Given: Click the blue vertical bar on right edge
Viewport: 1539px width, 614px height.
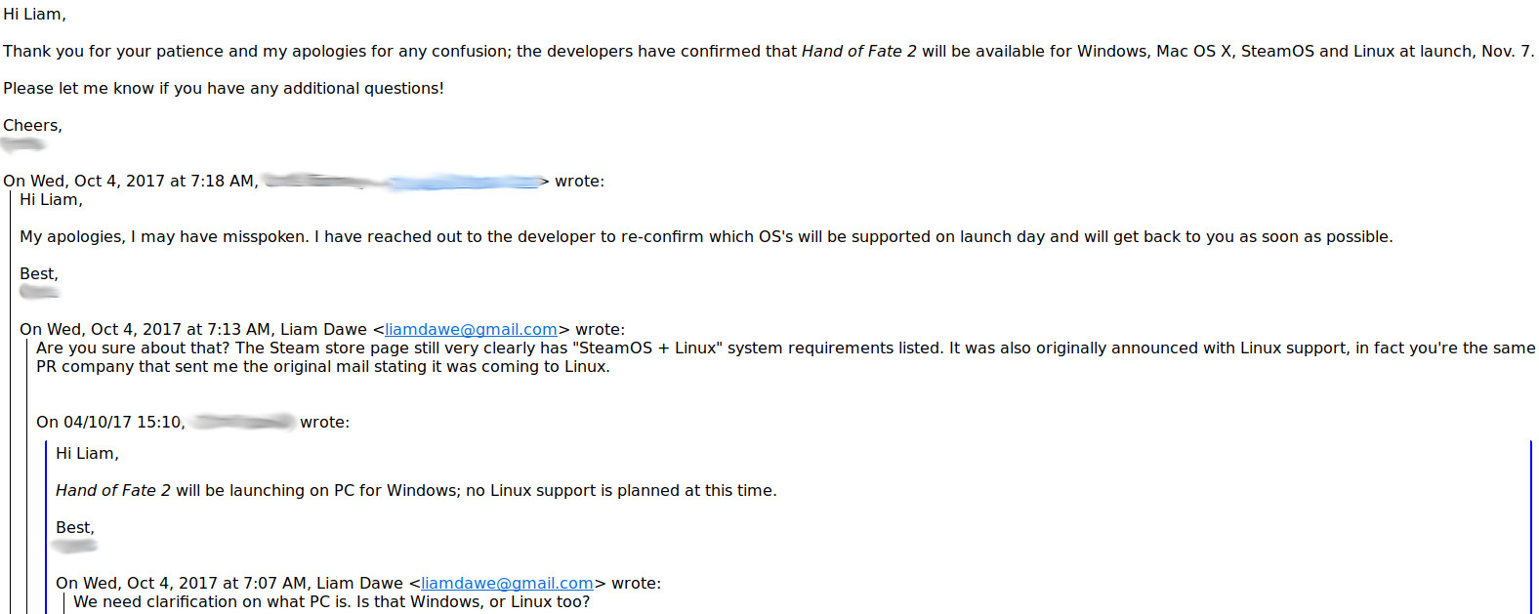Looking at the screenshot, I should coord(1531,527).
